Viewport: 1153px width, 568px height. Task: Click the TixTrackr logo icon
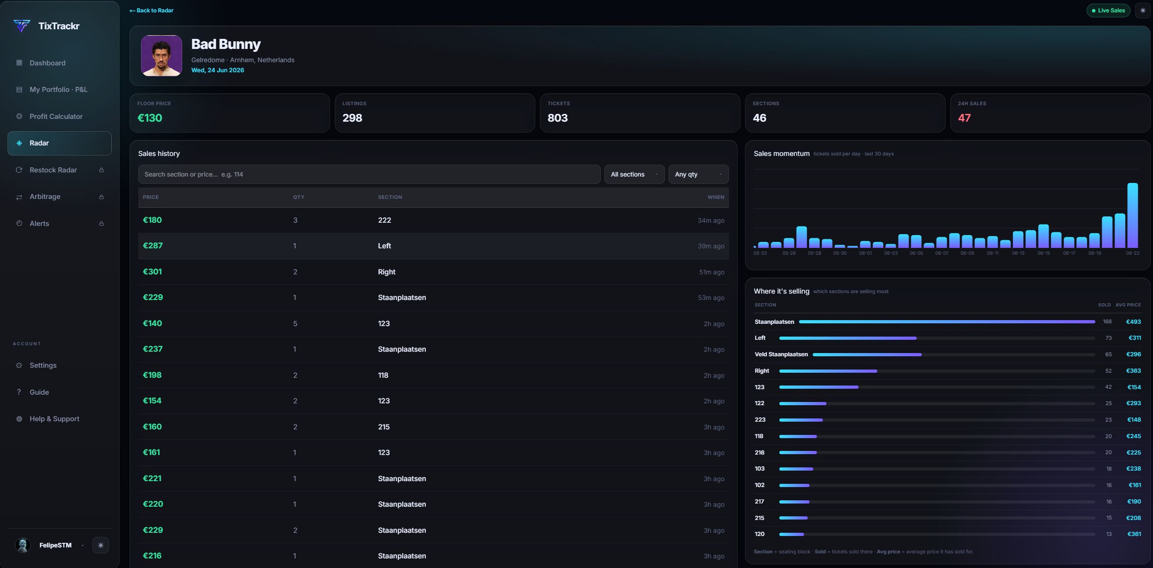tap(22, 26)
